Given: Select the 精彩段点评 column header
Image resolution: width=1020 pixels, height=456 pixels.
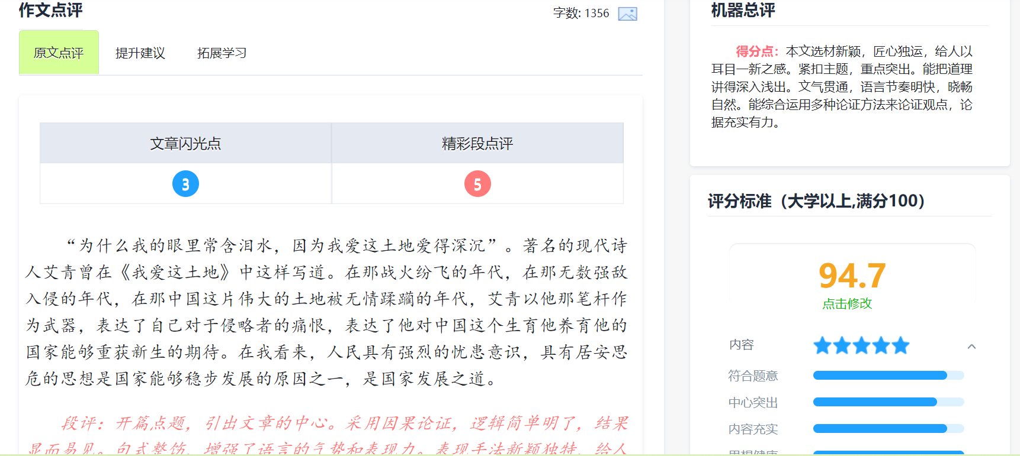Looking at the screenshot, I should [x=477, y=144].
